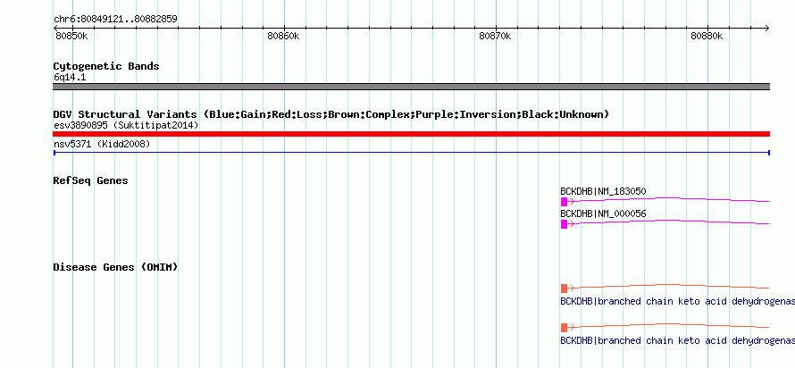
Task: Click the 6q14.1 band label
Action: (x=70, y=77)
